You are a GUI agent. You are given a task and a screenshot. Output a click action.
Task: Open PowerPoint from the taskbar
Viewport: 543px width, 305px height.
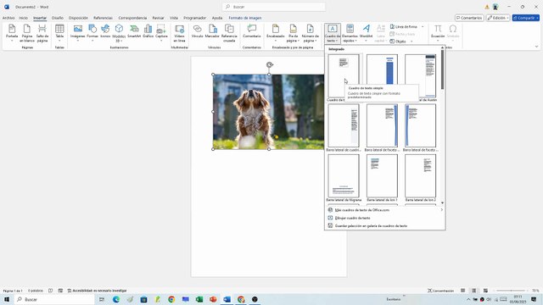click(213, 299)
